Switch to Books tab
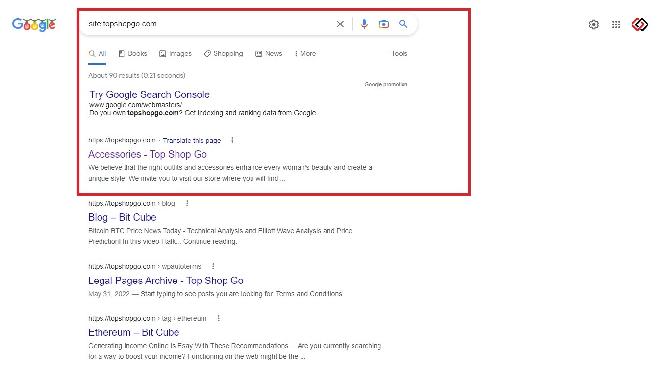The width and height of the screenshot is (655, 376). (x=133, y=54)
